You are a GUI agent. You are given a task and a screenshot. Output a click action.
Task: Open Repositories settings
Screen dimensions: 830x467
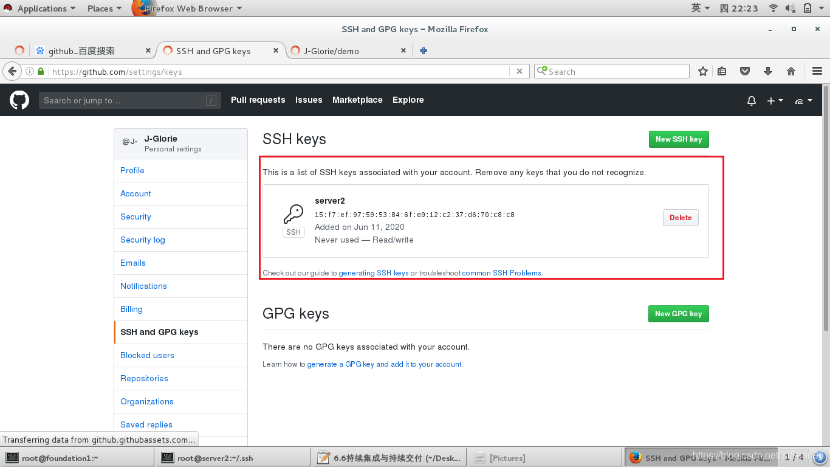pyautogui.click(x=180, y=378)
